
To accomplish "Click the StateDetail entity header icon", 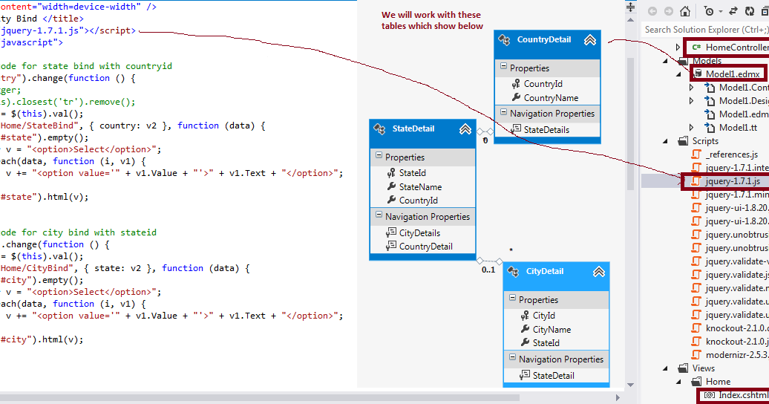I will (379, 128).
